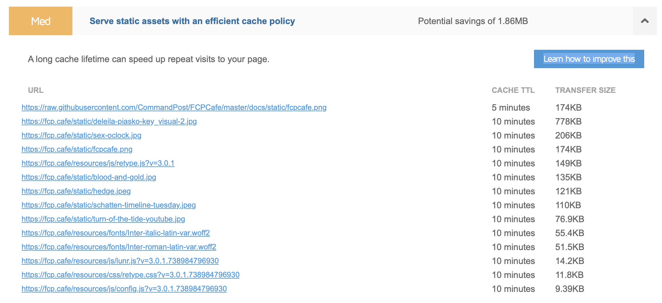Open the turn-of-the-tide-youtube.jpg link

(103, 219)
